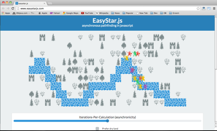Open the Wikipedia bookmark

pyautogui.click(x=102, y=13)
